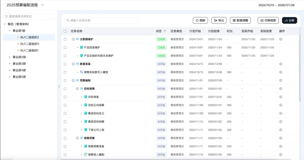The image size is (304, 160).
Task: Collapse the 主数据维护 task group
Action: click(73, 39)
